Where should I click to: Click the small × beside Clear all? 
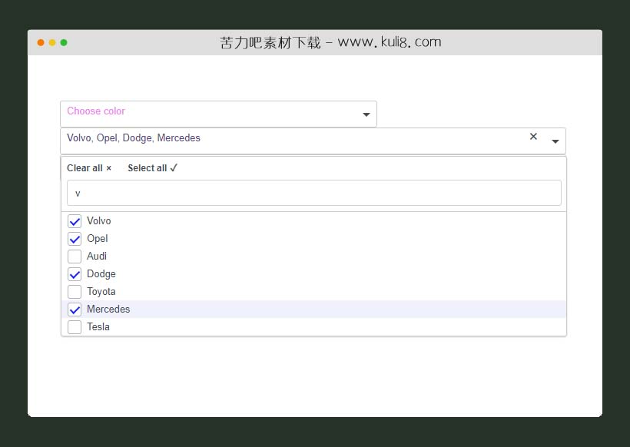[108, 167]
